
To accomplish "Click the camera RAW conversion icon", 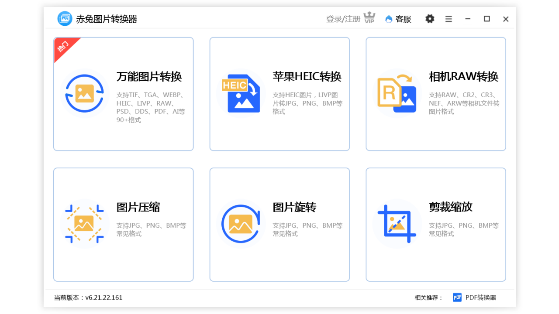I will [x=397, y=93].
